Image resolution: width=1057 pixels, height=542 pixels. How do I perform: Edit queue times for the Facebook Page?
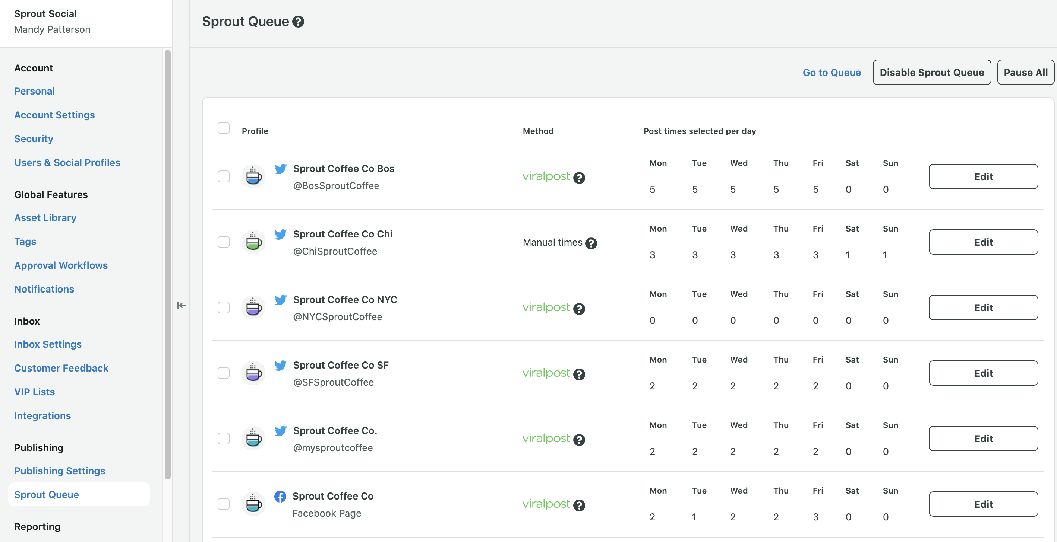pyautogui.click(x=983, y=504)
